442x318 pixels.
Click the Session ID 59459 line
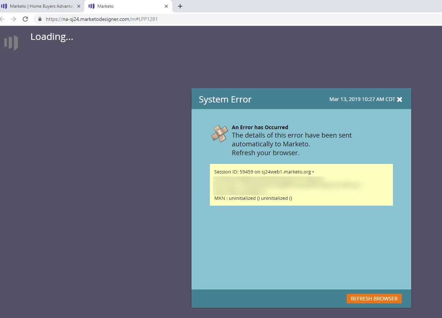[264, 172]
